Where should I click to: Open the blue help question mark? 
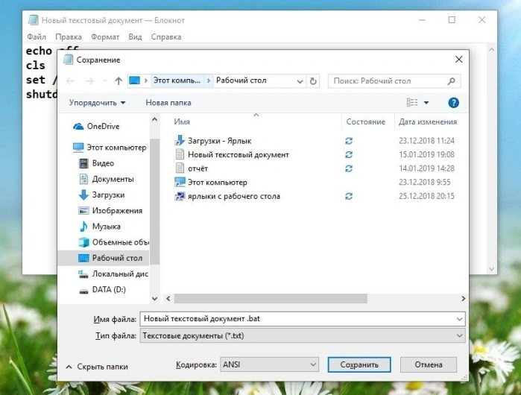(453, 103)
